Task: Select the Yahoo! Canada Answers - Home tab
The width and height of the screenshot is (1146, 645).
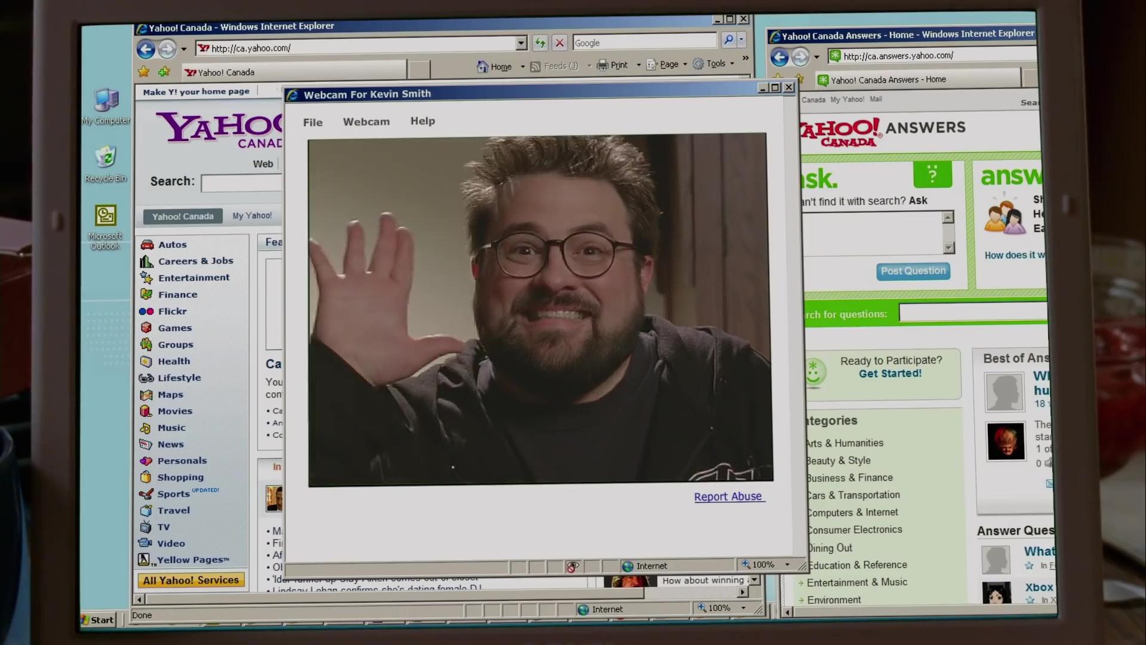Action: (x=918, y=79)
